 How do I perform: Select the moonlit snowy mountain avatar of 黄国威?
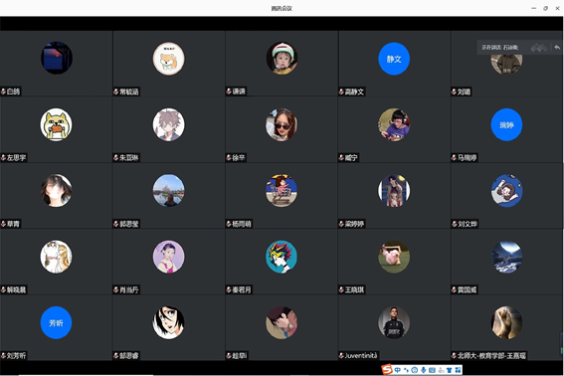(x=506, y=257)
